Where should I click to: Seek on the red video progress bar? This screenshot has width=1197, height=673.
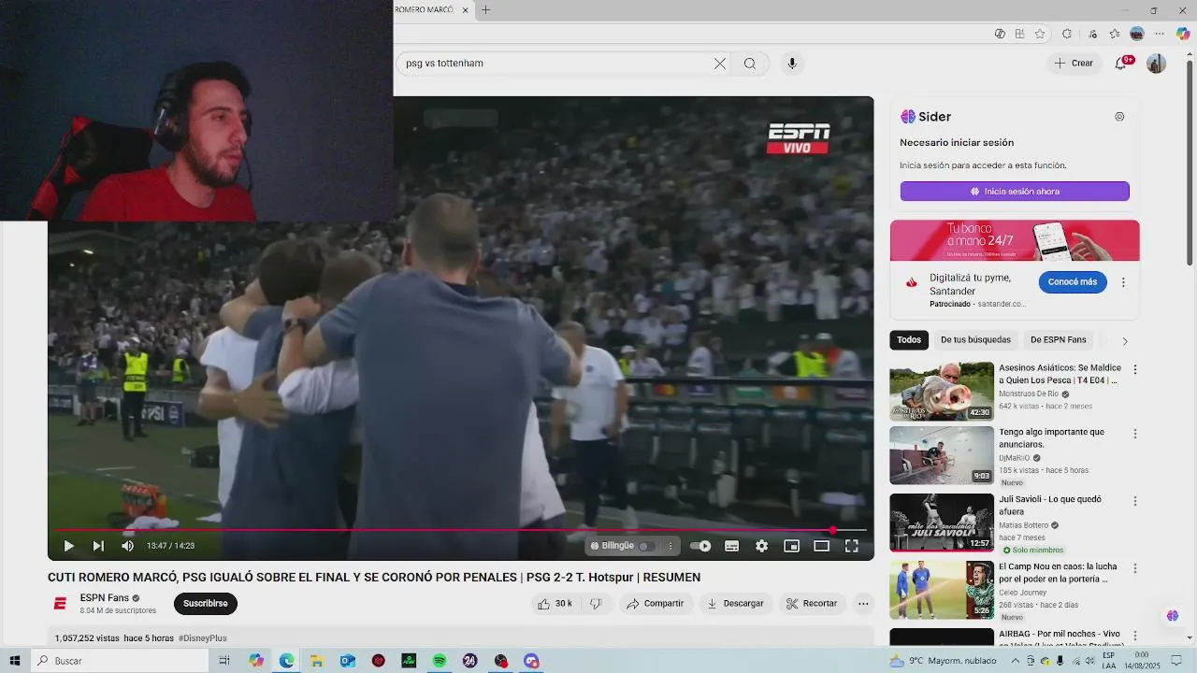coord(458,530)
